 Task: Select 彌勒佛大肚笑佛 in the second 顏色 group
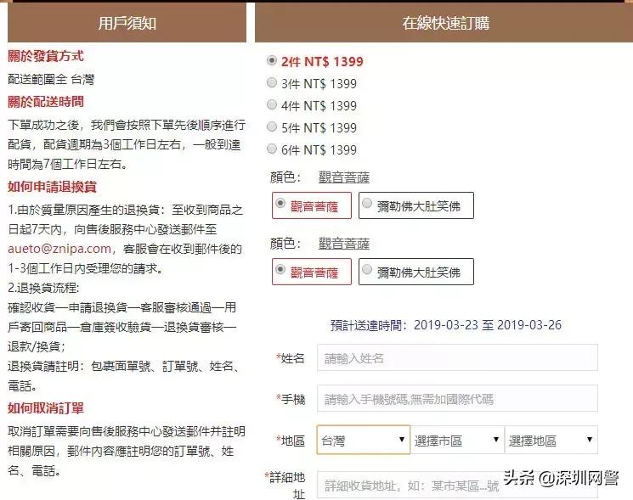point(415,272)
